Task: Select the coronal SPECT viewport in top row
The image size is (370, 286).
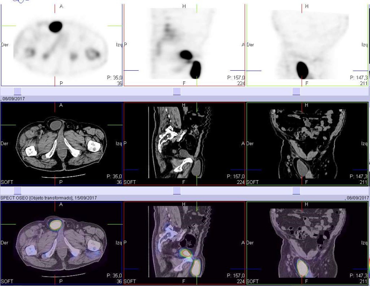Action: pos(307,45)
